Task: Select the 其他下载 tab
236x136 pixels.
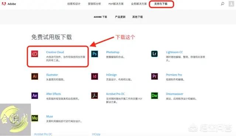Action: pyautogui.click(x=138, y=17)
